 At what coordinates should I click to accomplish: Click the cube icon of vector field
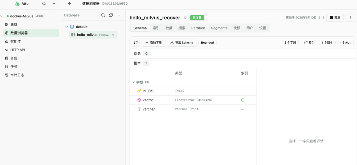pyautogui.click(x=139, y=100)
